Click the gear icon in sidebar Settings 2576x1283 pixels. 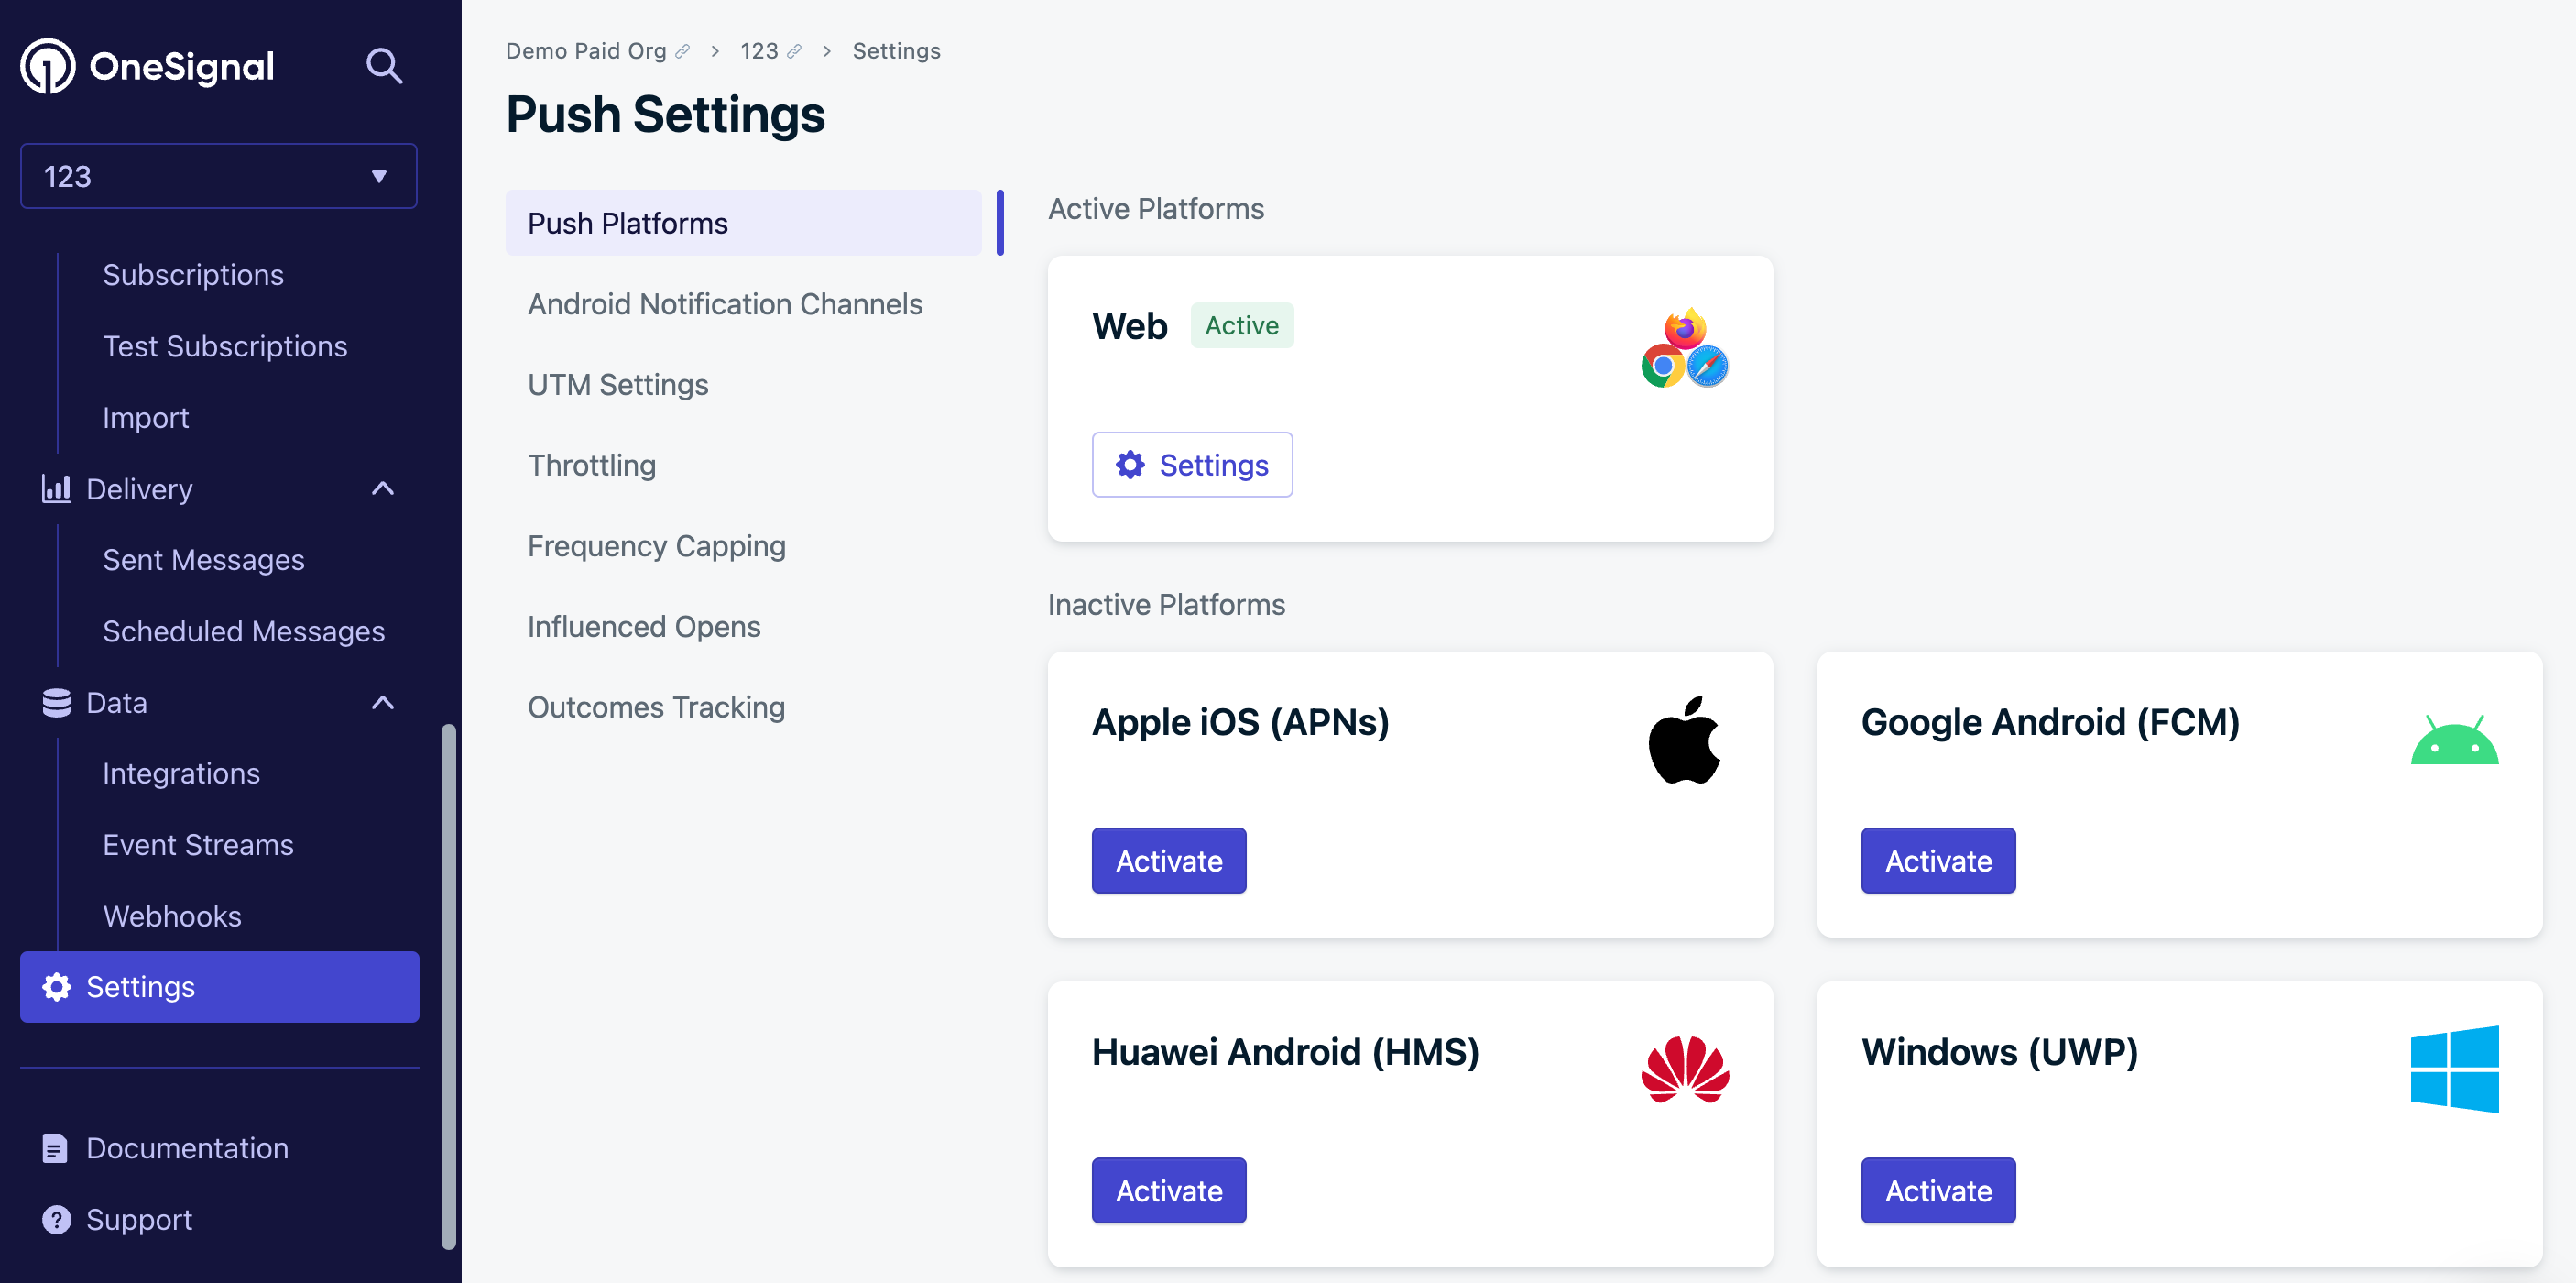[x=57, y=986]
